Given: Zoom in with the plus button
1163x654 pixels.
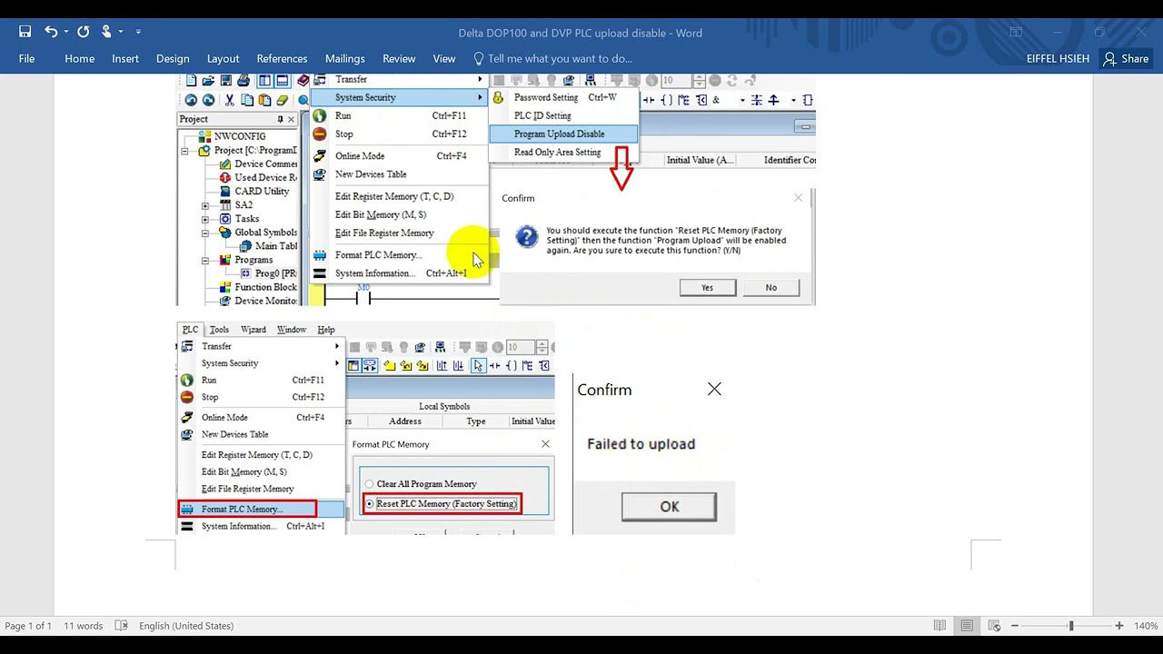Looking at the screenshot, I should click(1119, 626).
